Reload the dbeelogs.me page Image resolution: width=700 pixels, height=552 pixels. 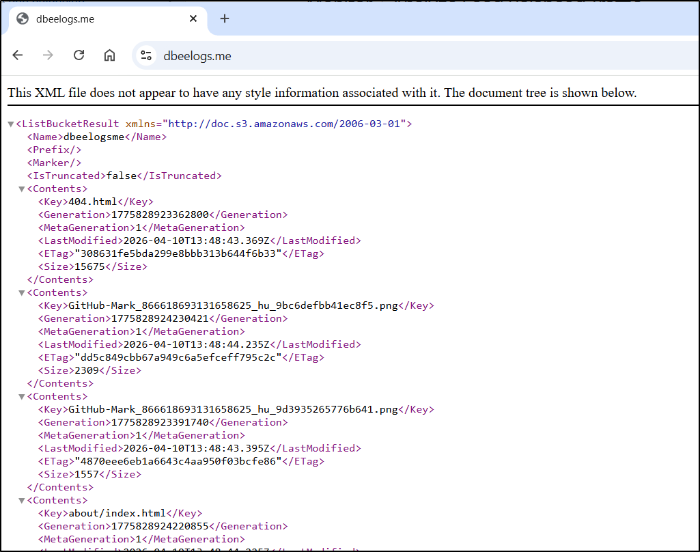(x=79, y=55)
